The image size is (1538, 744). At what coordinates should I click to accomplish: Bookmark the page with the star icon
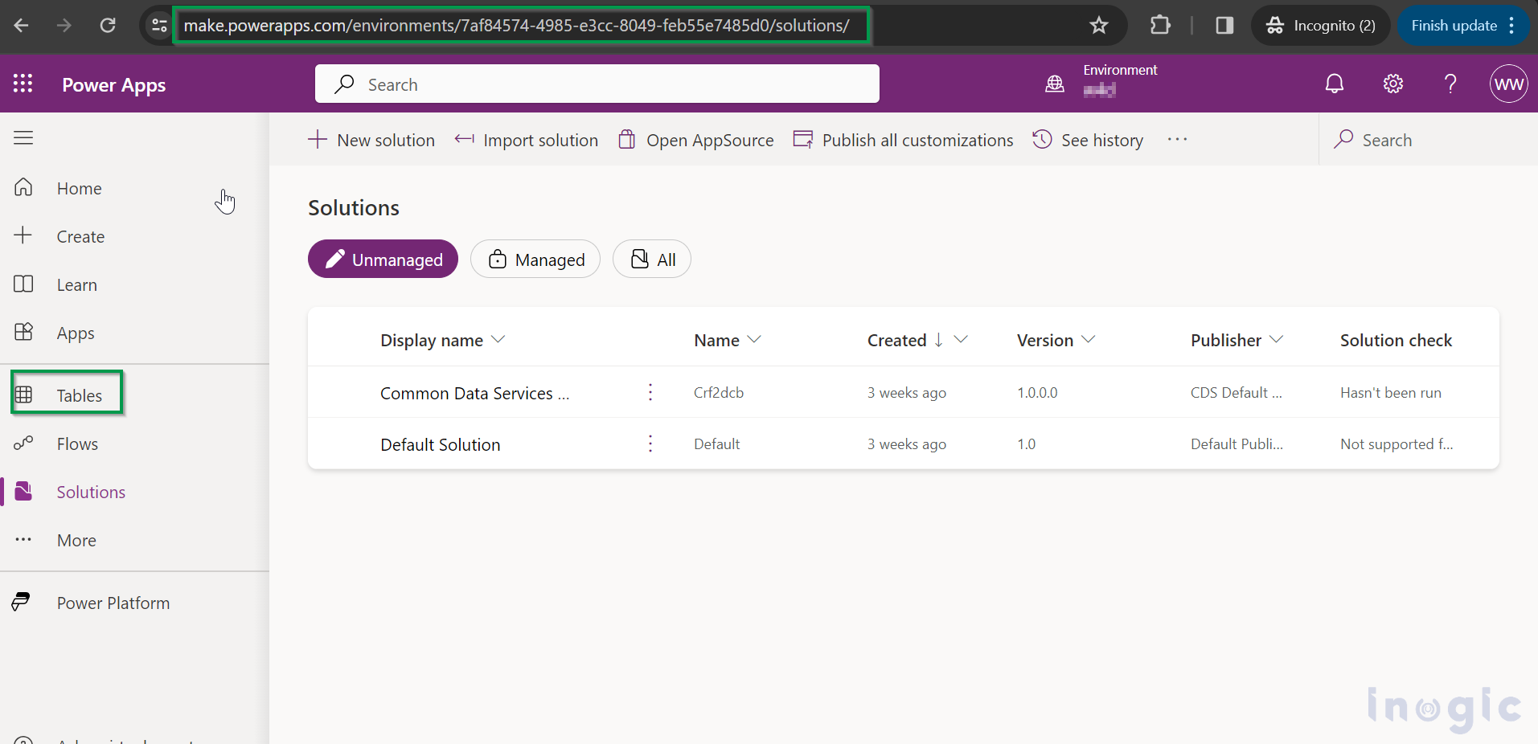[1098, 26]
